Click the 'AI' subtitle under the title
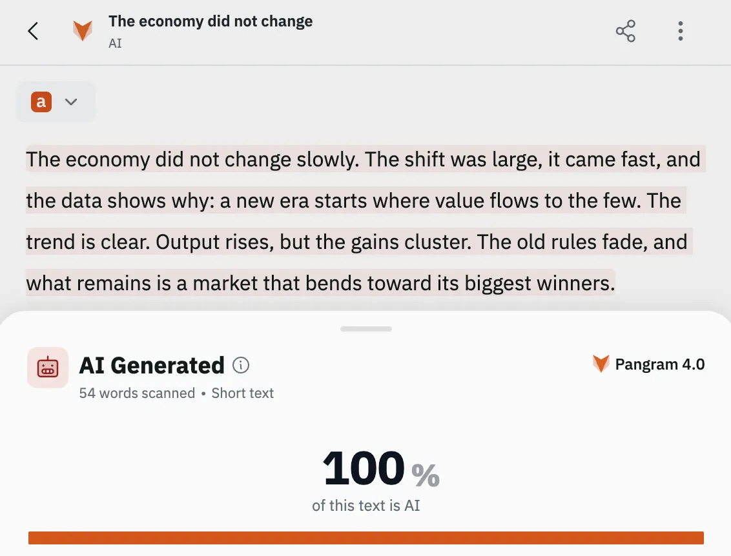This screenshot has width=731, height=556. tap(115, 43)
